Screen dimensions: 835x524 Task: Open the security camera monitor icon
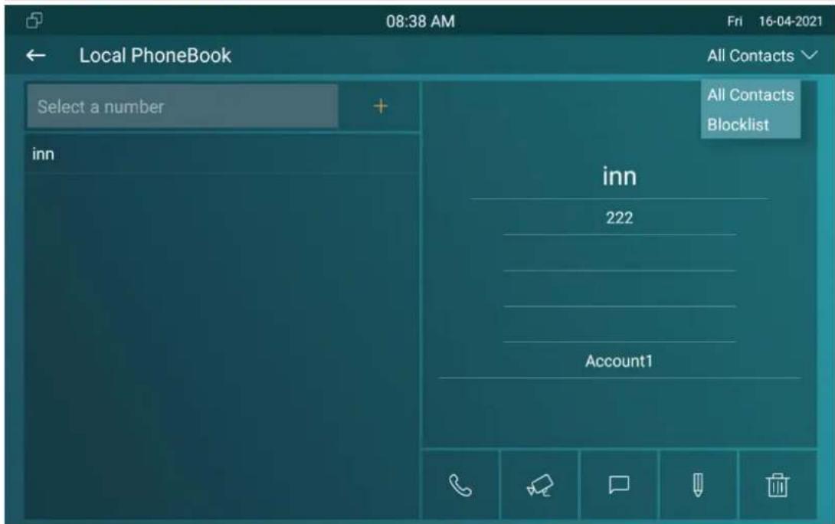(x=539, y=485)
